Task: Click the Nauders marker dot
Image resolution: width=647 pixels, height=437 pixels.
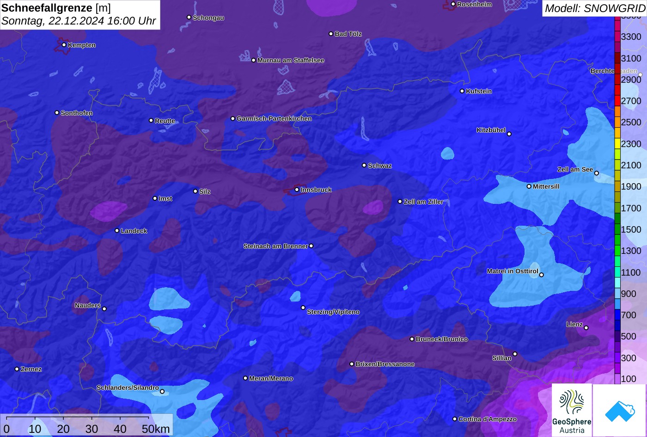Action: [x=104, y=309]
